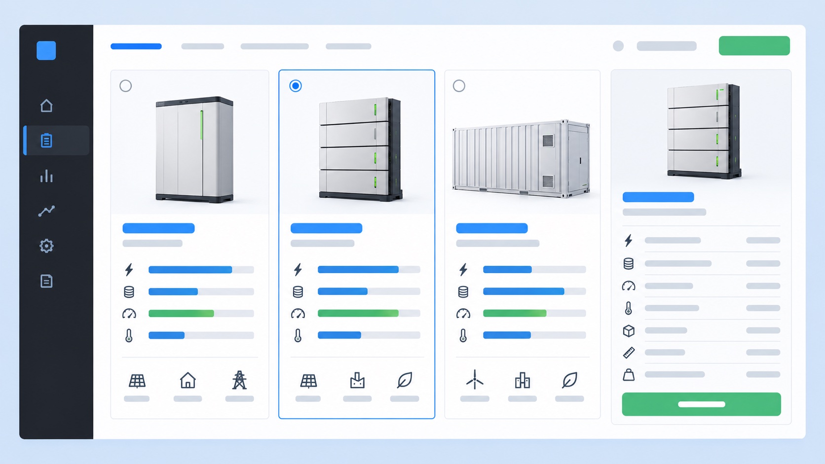The height and width of the screenshot is (464, 825).
Task: Click the user name placeholder beside avatar
Action: (667, 46)
